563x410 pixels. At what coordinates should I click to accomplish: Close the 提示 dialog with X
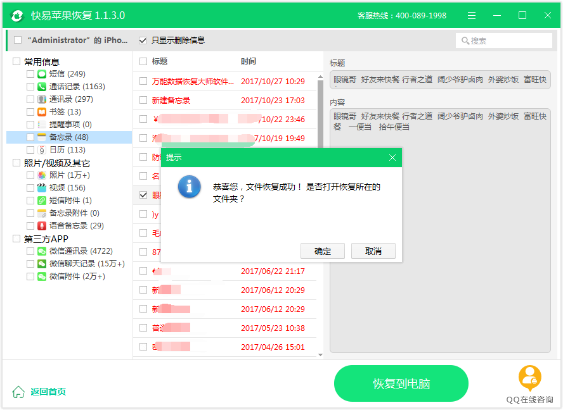[392, 158]
